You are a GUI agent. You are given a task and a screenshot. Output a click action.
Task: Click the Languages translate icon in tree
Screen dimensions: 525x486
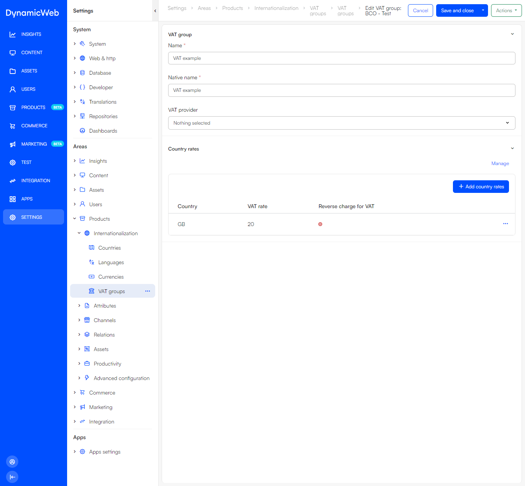tap(92, 262)
